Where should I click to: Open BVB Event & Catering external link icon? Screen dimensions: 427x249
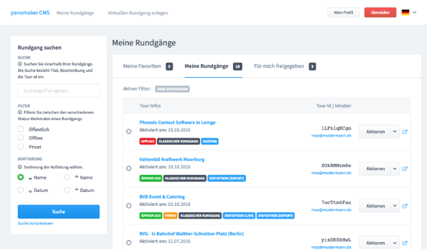pos(405,206)
